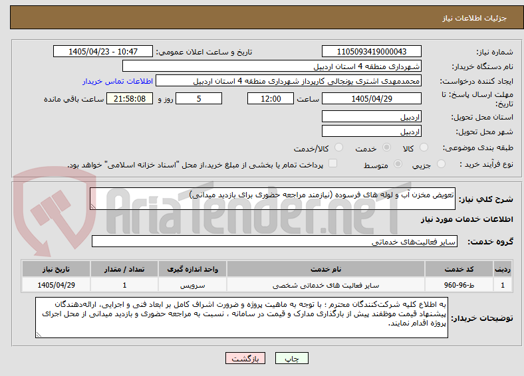Select the متوسط purchase type radio
Image resolution: width=524 pixels, height=376 pixels.
click(x=398, y=164)
